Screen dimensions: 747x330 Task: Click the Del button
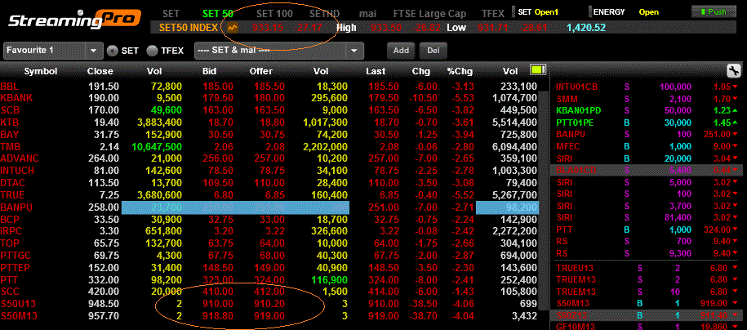click(x=433, y=51)
